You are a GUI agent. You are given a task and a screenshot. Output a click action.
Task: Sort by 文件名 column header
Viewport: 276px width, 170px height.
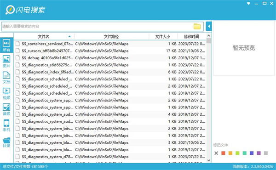click(x=44, y=37)
